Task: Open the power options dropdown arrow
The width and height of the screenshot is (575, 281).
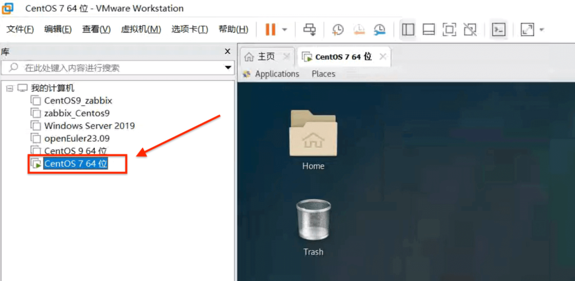Action: click(x=285, y=30)
